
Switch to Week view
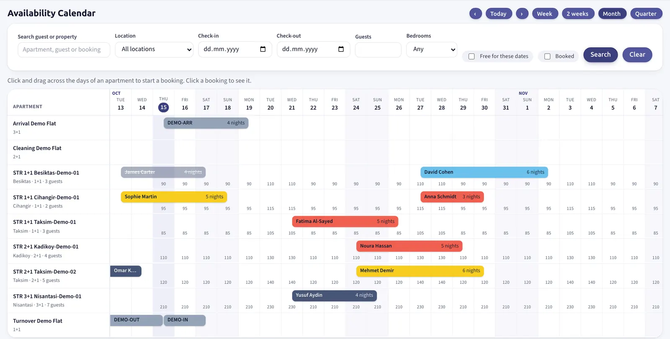coord(544,14)
